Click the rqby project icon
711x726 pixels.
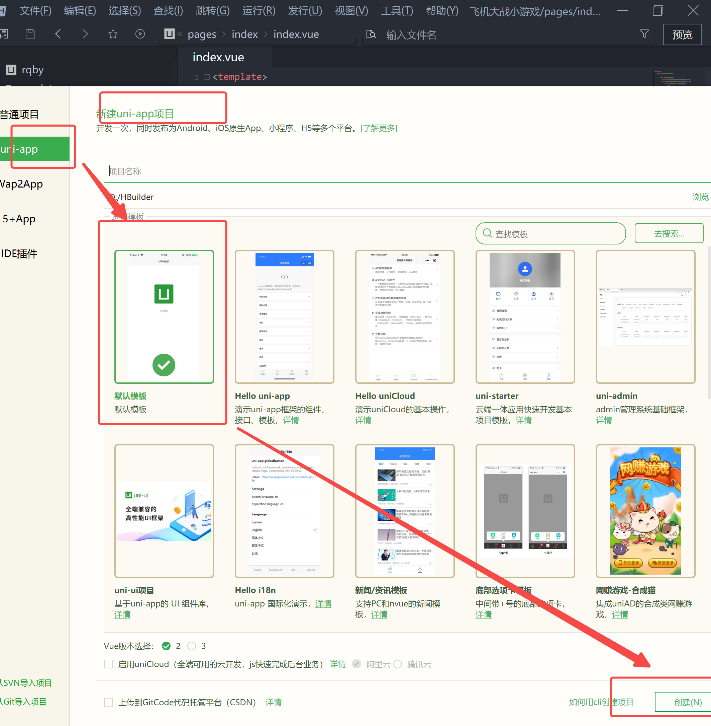click(11, 70)
